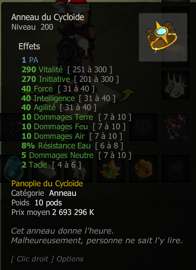Viewport: 196px width, 270px height.
Task: Click the 1 PA effect line
Action: pos(30,60)
